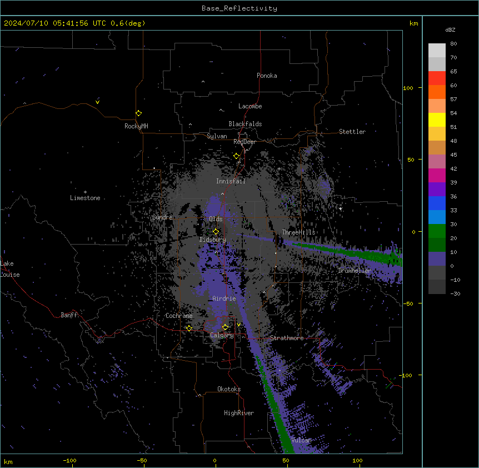Click the Airdrie city label

click(224, 298)
